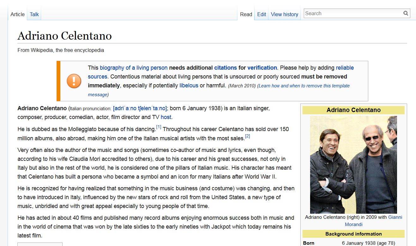Click the Adriano Celentano infobox photo
The height and width of the screenshot is (246, 416).
pyautogui.click(x=353, y=165)
